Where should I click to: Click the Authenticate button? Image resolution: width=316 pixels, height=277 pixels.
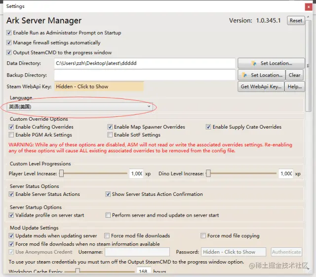286,252
